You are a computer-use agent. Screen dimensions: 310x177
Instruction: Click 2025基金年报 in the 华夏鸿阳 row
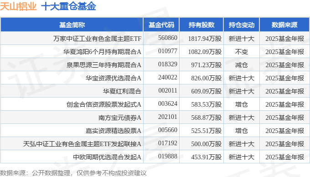(x=284, y=52)
